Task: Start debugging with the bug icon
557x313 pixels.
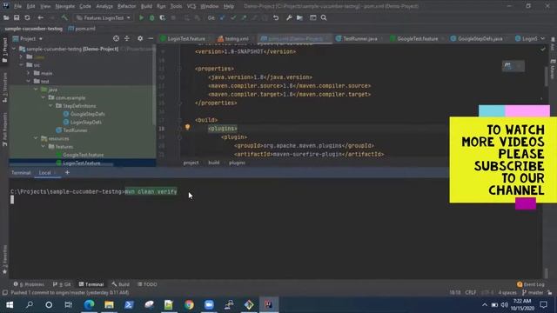Action: pos(151,17)
